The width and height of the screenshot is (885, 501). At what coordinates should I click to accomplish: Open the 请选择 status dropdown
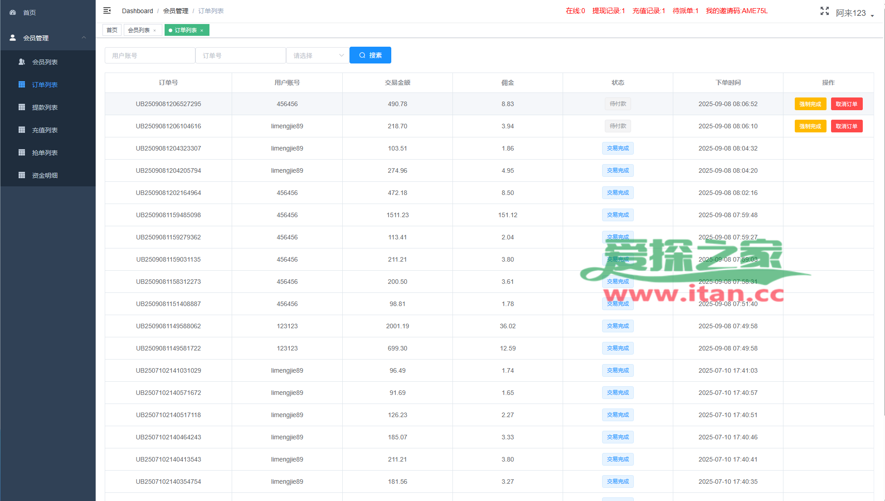pyautogui.click(x=317, y=55)
